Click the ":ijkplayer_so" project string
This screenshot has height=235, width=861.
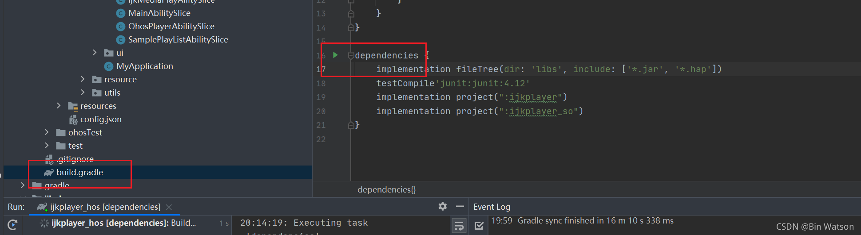(x=538, y=111)
